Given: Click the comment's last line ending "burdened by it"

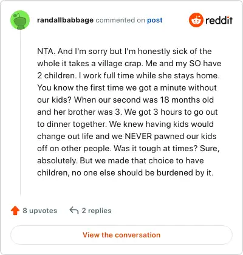Looking at the screenshot, I should [125, 173].
